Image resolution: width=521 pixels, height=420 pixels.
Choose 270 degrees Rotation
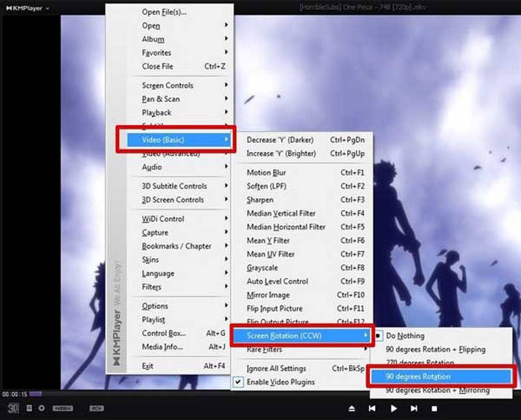(x=441, y=363)
